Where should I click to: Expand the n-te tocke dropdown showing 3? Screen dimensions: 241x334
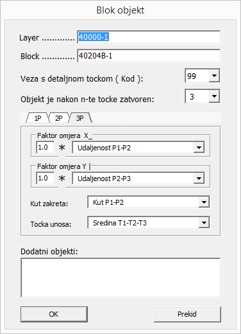click(x=214, y=96)
